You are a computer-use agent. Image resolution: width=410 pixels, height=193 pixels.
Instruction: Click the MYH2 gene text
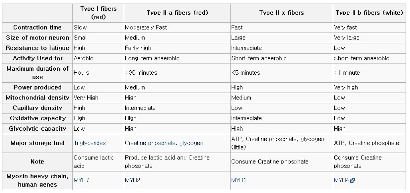pyautogui.click(x=133, y=180)
